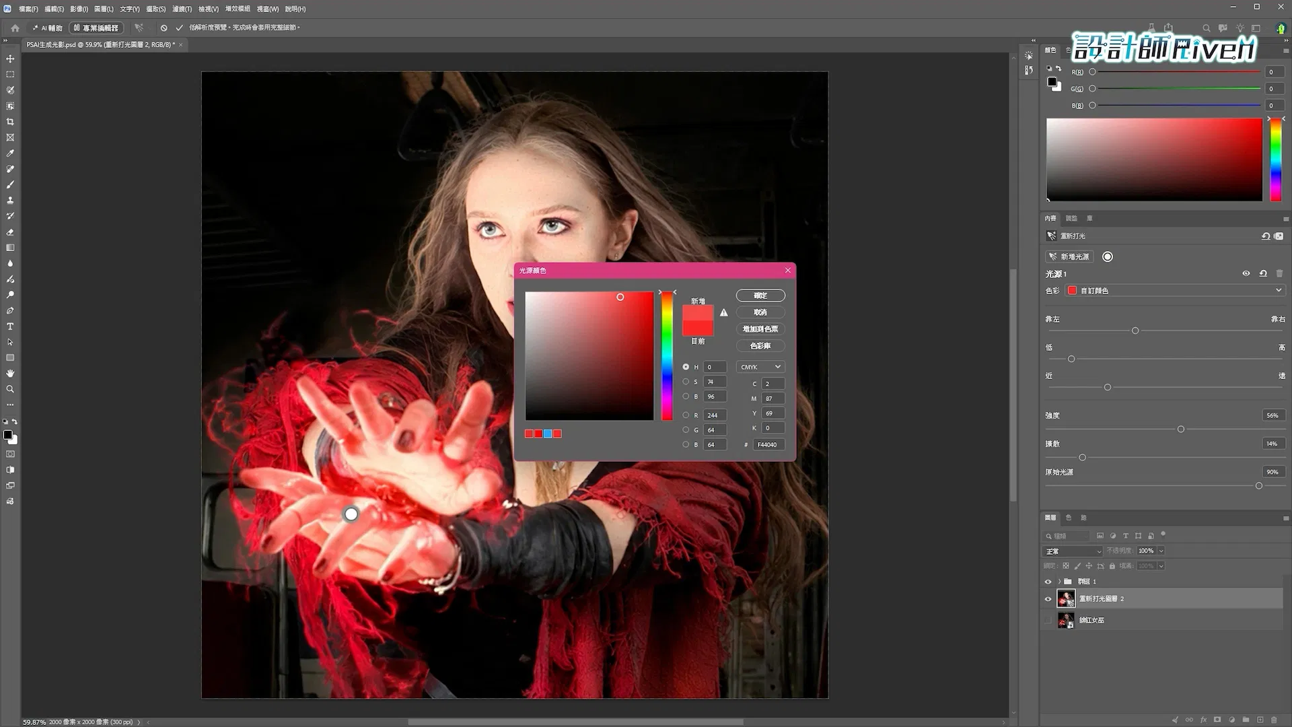The height and width of the screenshot is (727, 1292).
Task: Open the 視窗(W) menu
Action: (268, 9)
